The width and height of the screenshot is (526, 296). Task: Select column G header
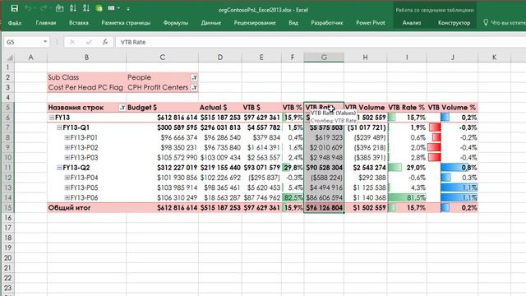click(x=324, y=58)
